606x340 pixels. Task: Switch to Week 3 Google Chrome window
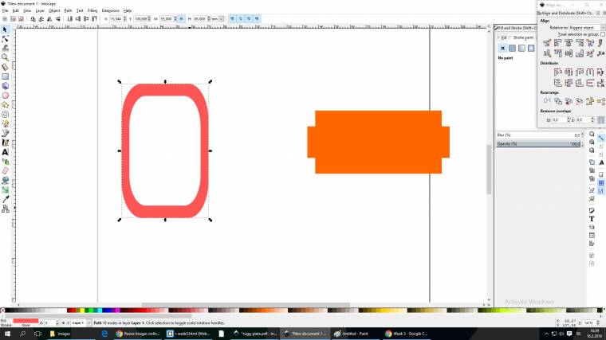tap(406, 334)
